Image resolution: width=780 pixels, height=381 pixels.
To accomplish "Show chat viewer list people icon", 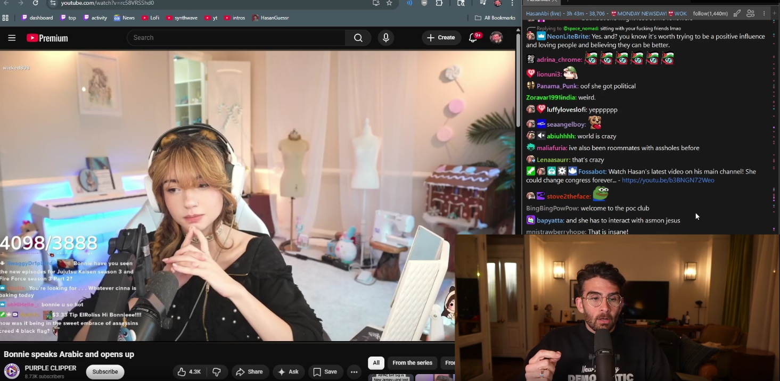I will tap(751, 13).
